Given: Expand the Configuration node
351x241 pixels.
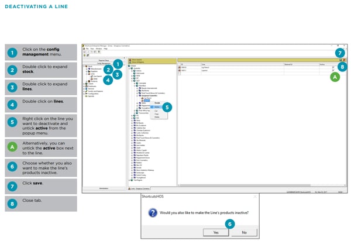Looking at the screenshot, I should 84,94.
